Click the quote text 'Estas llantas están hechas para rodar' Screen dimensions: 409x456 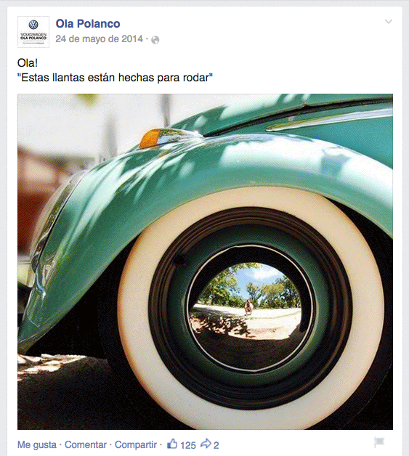click(115, 78)
